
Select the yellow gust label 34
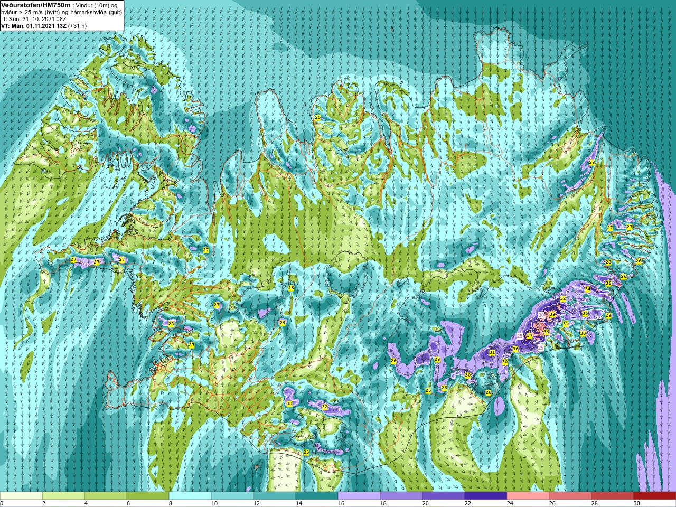587,289
